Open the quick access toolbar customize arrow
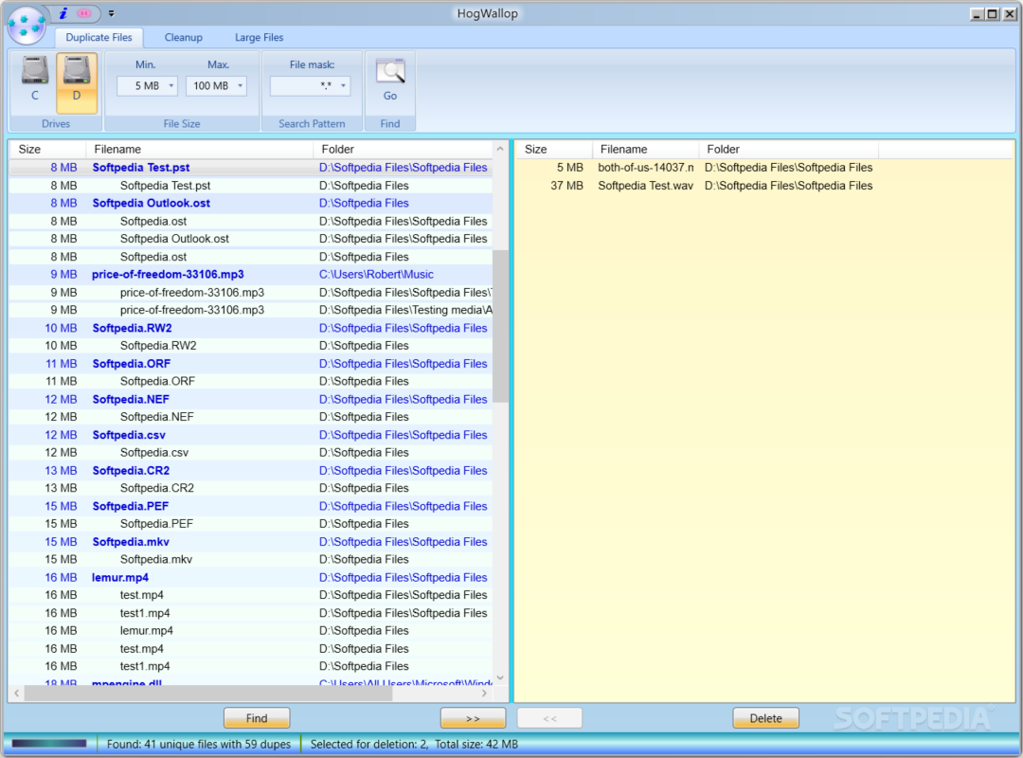1023x758 pixels. tap(112, 13)
